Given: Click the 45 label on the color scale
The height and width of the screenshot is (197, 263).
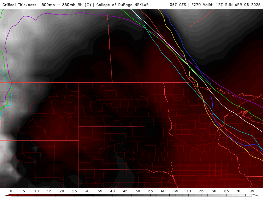Looking at the screenshot, I should (125, 191).
